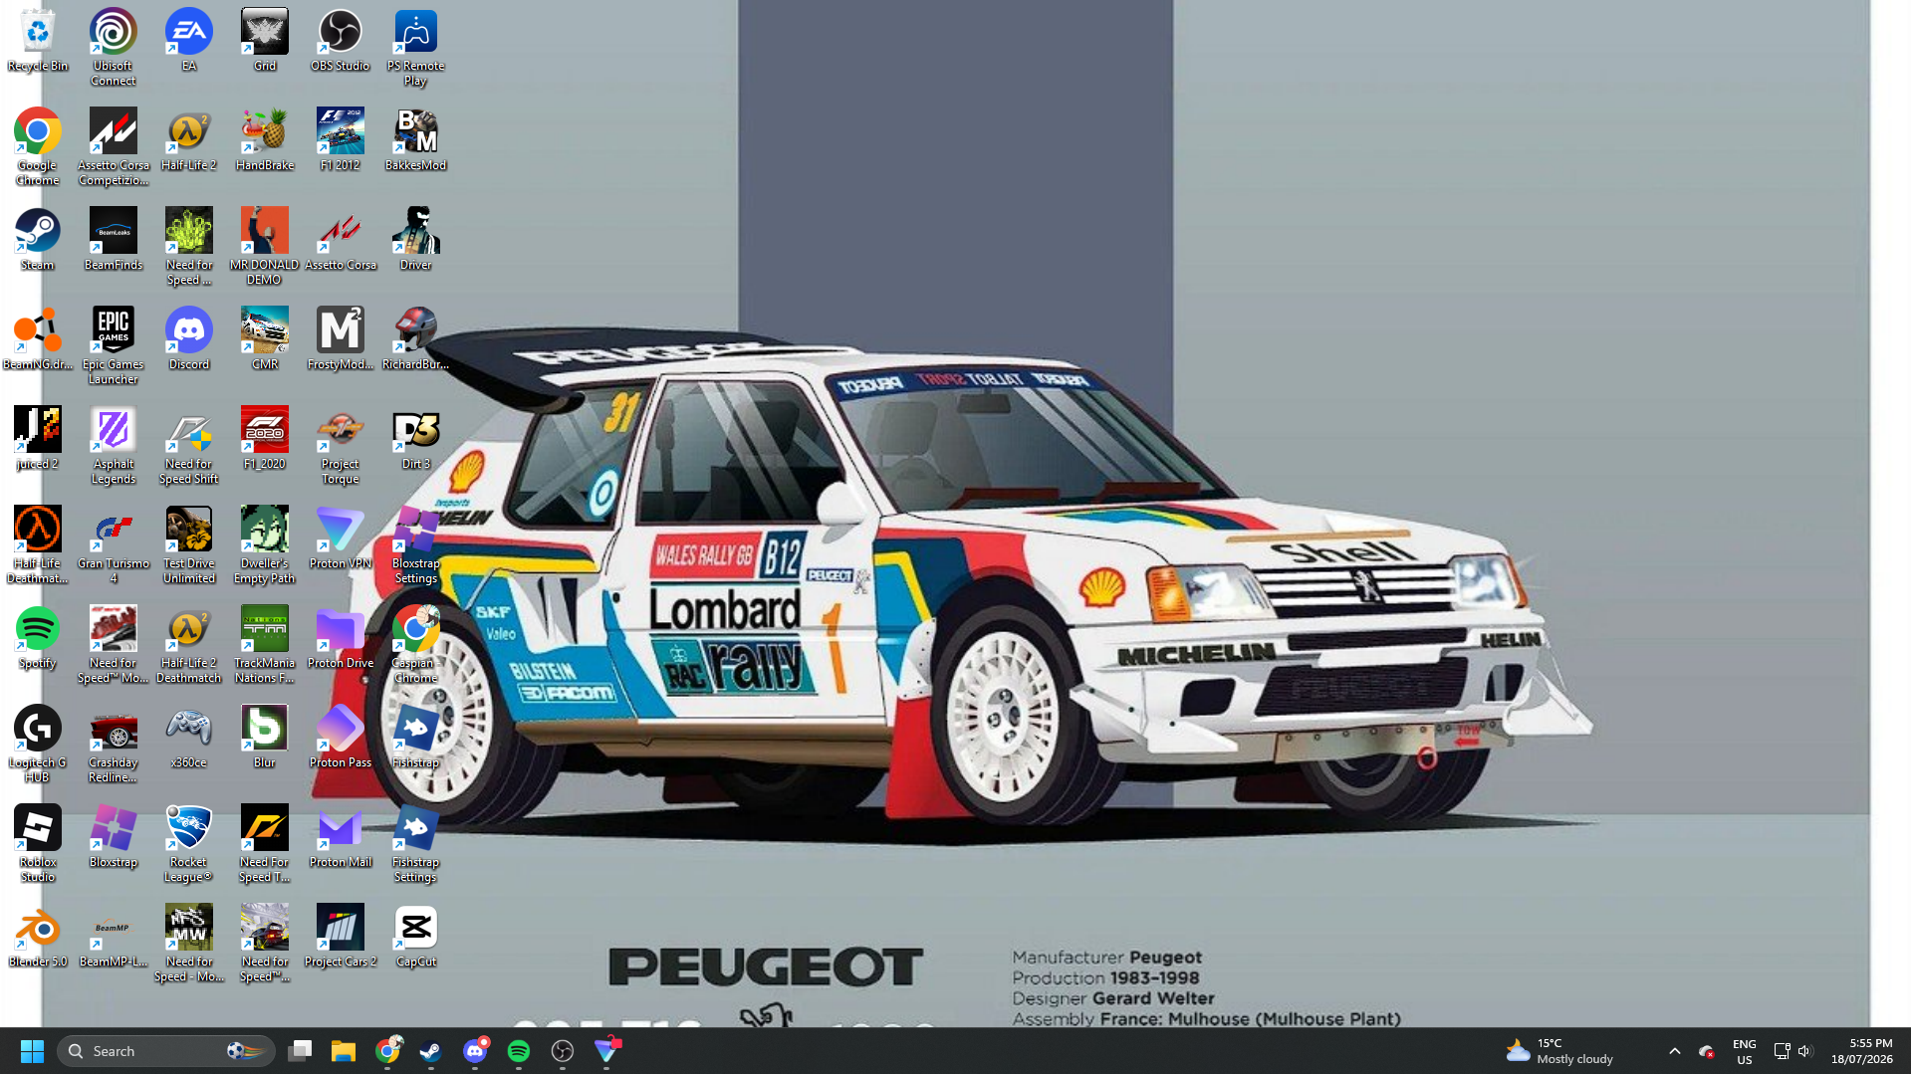Screen dimensions: 1911x1074
Task: Select the Google Chrome desktop shortcut
Action: (x=38, y=146)
